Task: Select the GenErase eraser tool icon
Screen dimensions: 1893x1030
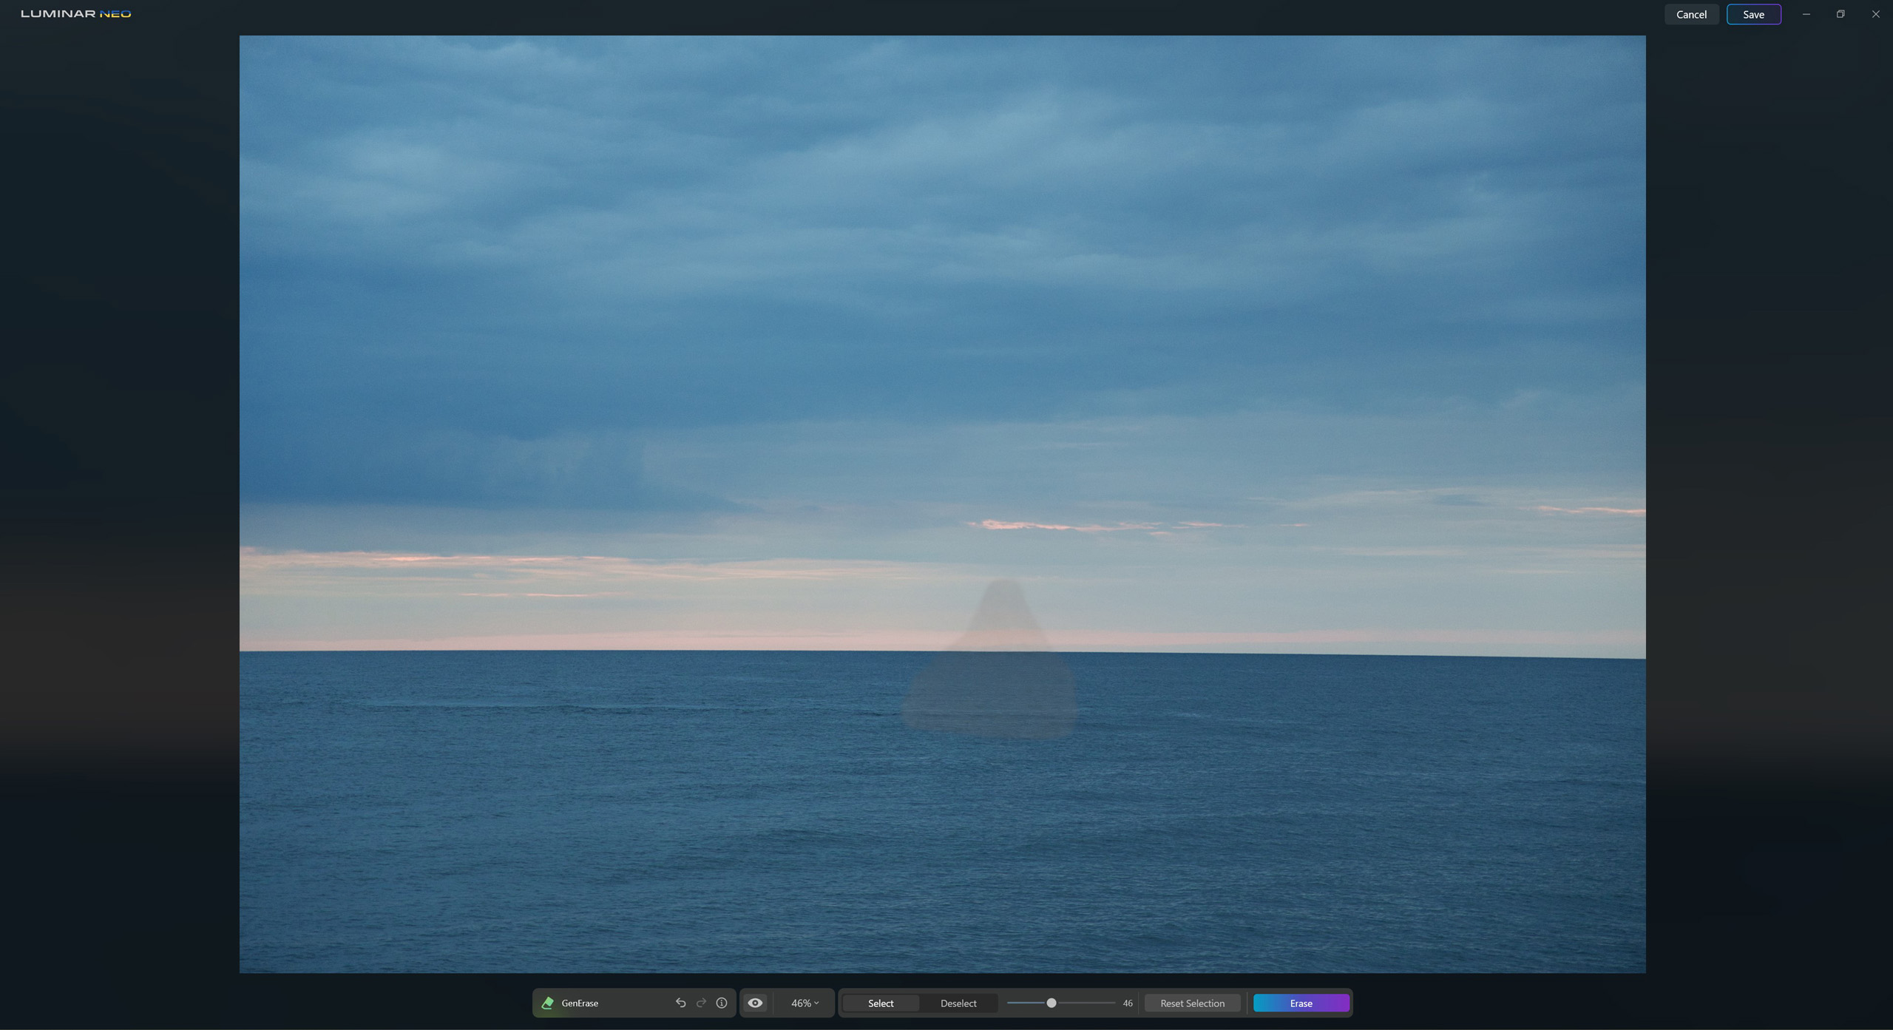Action: tap(547, 1003)
